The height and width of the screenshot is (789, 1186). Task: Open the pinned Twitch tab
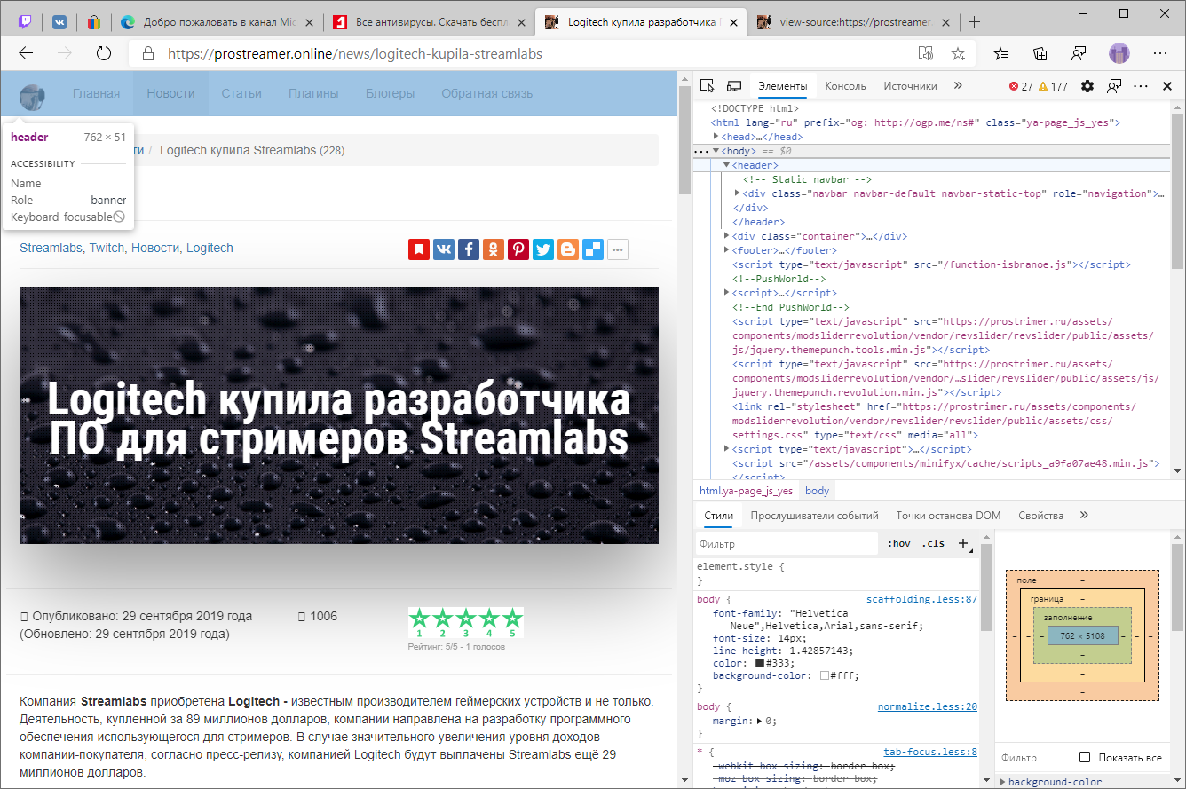[25, 22]
